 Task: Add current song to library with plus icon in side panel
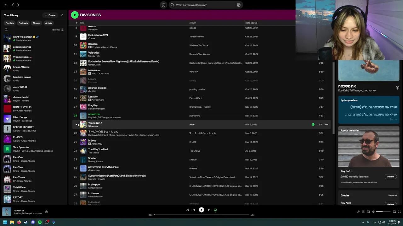[x=397, y=88]
